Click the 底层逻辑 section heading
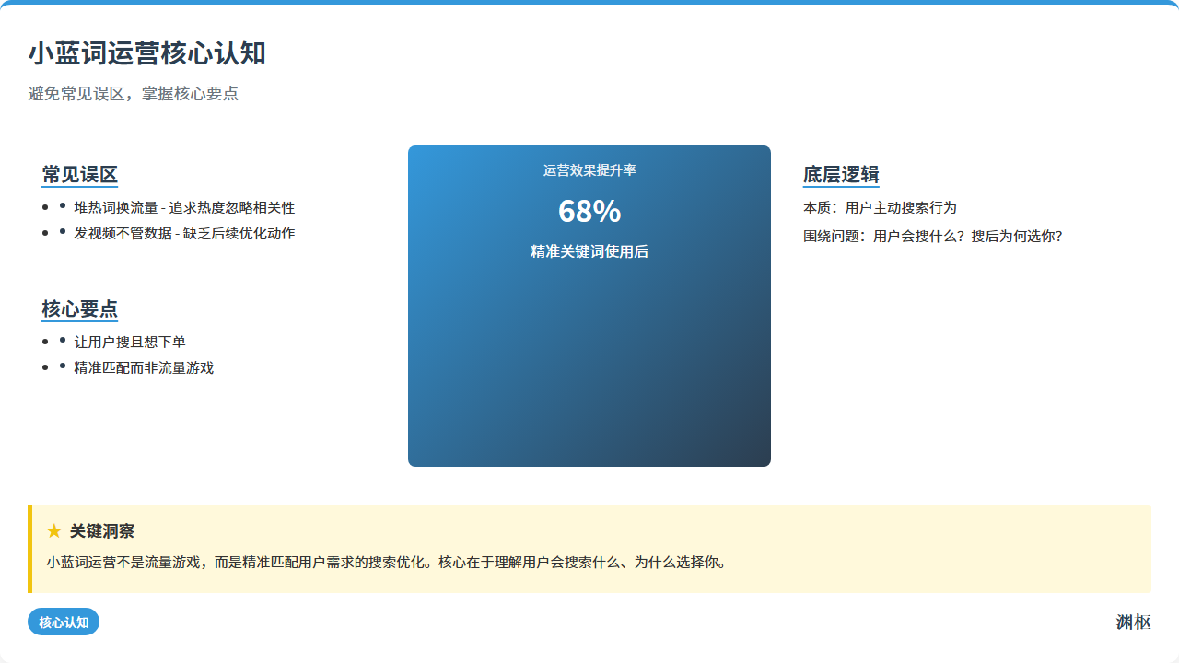1179x663 pixels. pos(841,175)
